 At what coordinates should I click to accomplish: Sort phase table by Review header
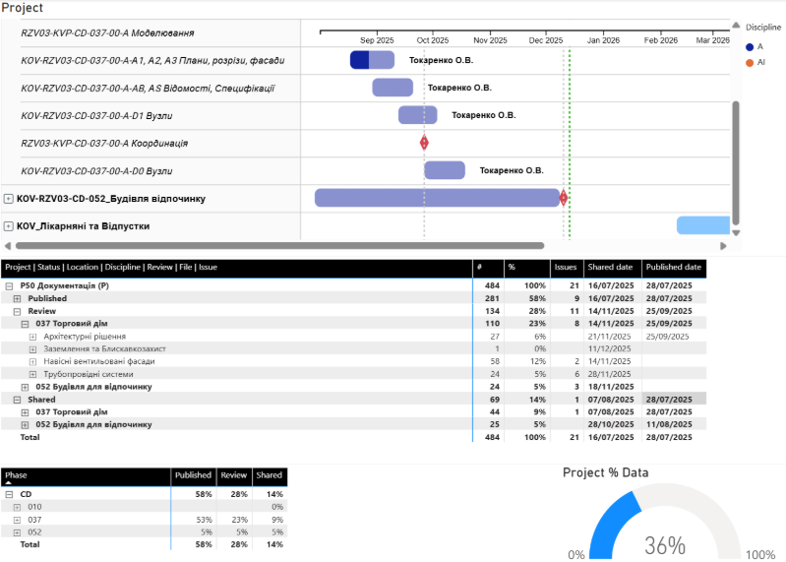(233, 476)
